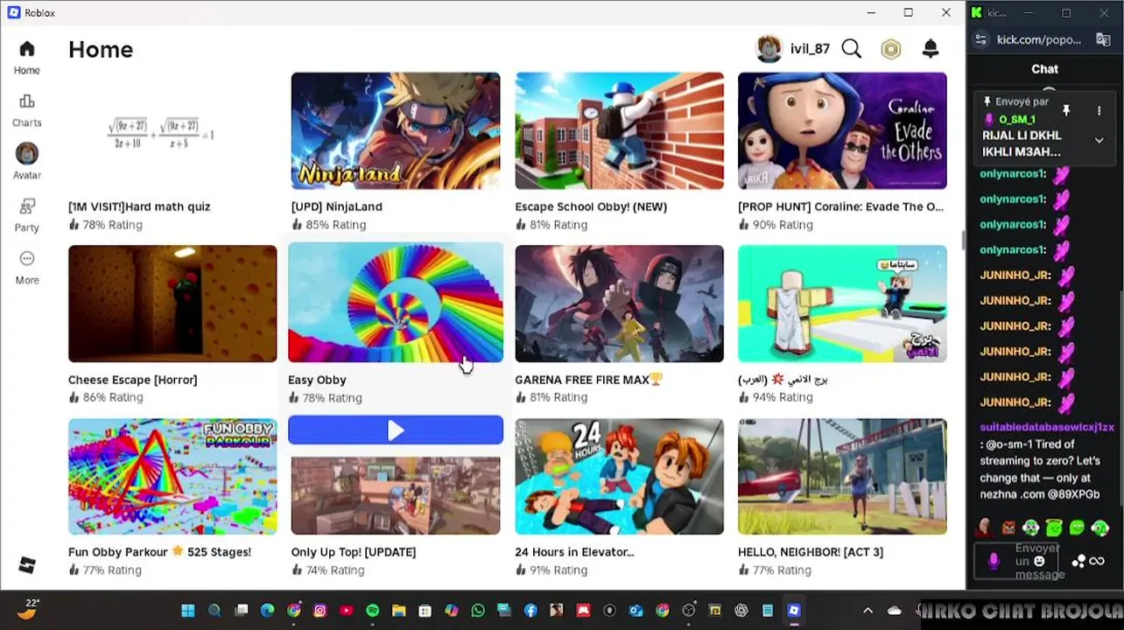This screenshot has width=1124, height=630.
Task: Open the search magnifier in Roblox header
Action: point(852,49)
